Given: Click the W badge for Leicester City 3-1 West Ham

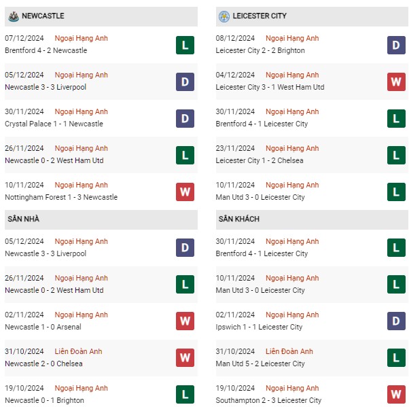Looking at the screenshot, I should point(396,82).
